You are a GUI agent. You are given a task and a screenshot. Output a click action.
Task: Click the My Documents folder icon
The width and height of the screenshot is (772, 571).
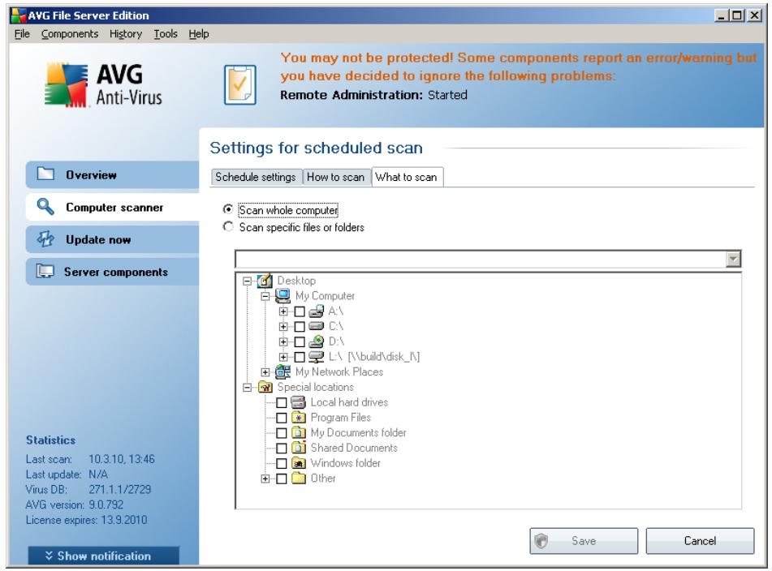pyautogui.click(x=299, y=433)
